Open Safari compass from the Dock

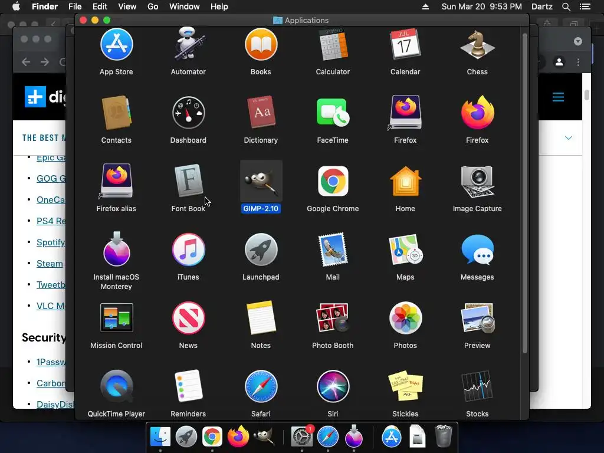[x=328, y=437]
